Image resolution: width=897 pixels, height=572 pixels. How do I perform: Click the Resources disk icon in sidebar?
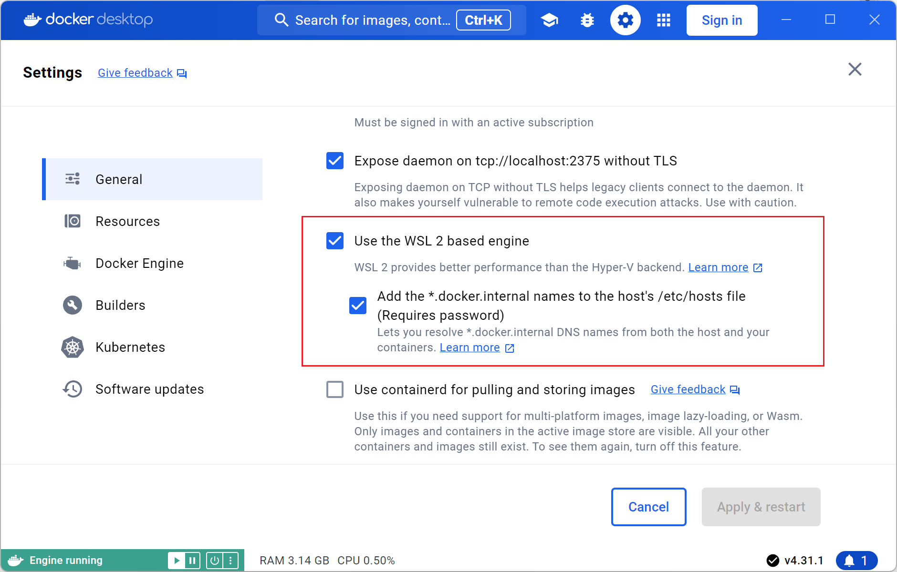point(73,221)
